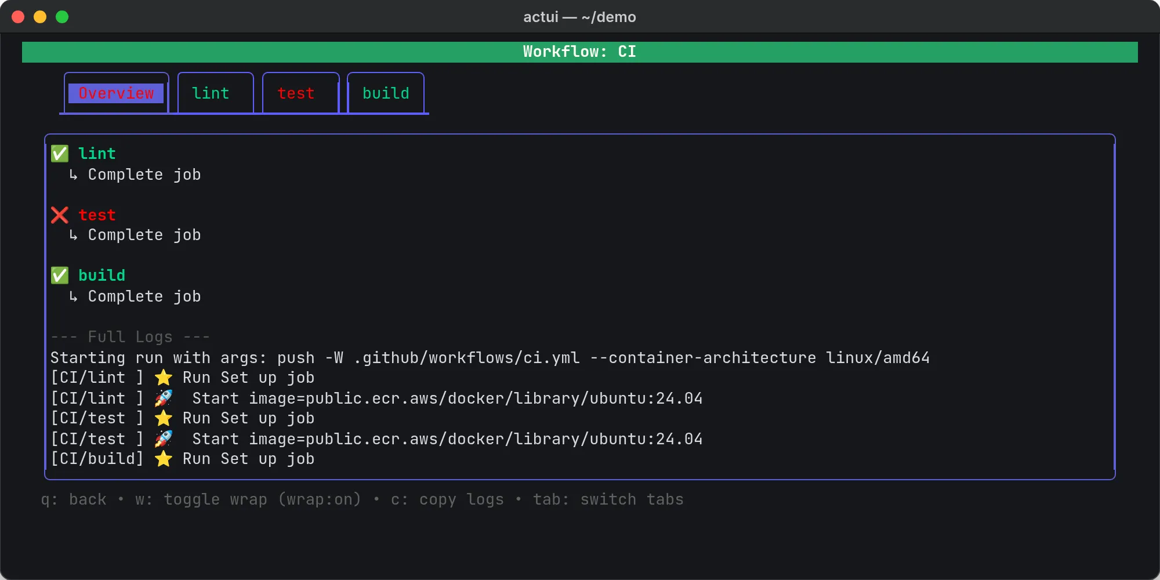
Task: Click the 'w: toggle wrap (wrap:on)' hint
Action: pos(248,499)
